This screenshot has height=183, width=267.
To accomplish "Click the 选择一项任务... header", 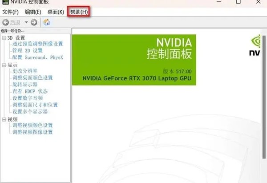I will click(x=12, y=31).
